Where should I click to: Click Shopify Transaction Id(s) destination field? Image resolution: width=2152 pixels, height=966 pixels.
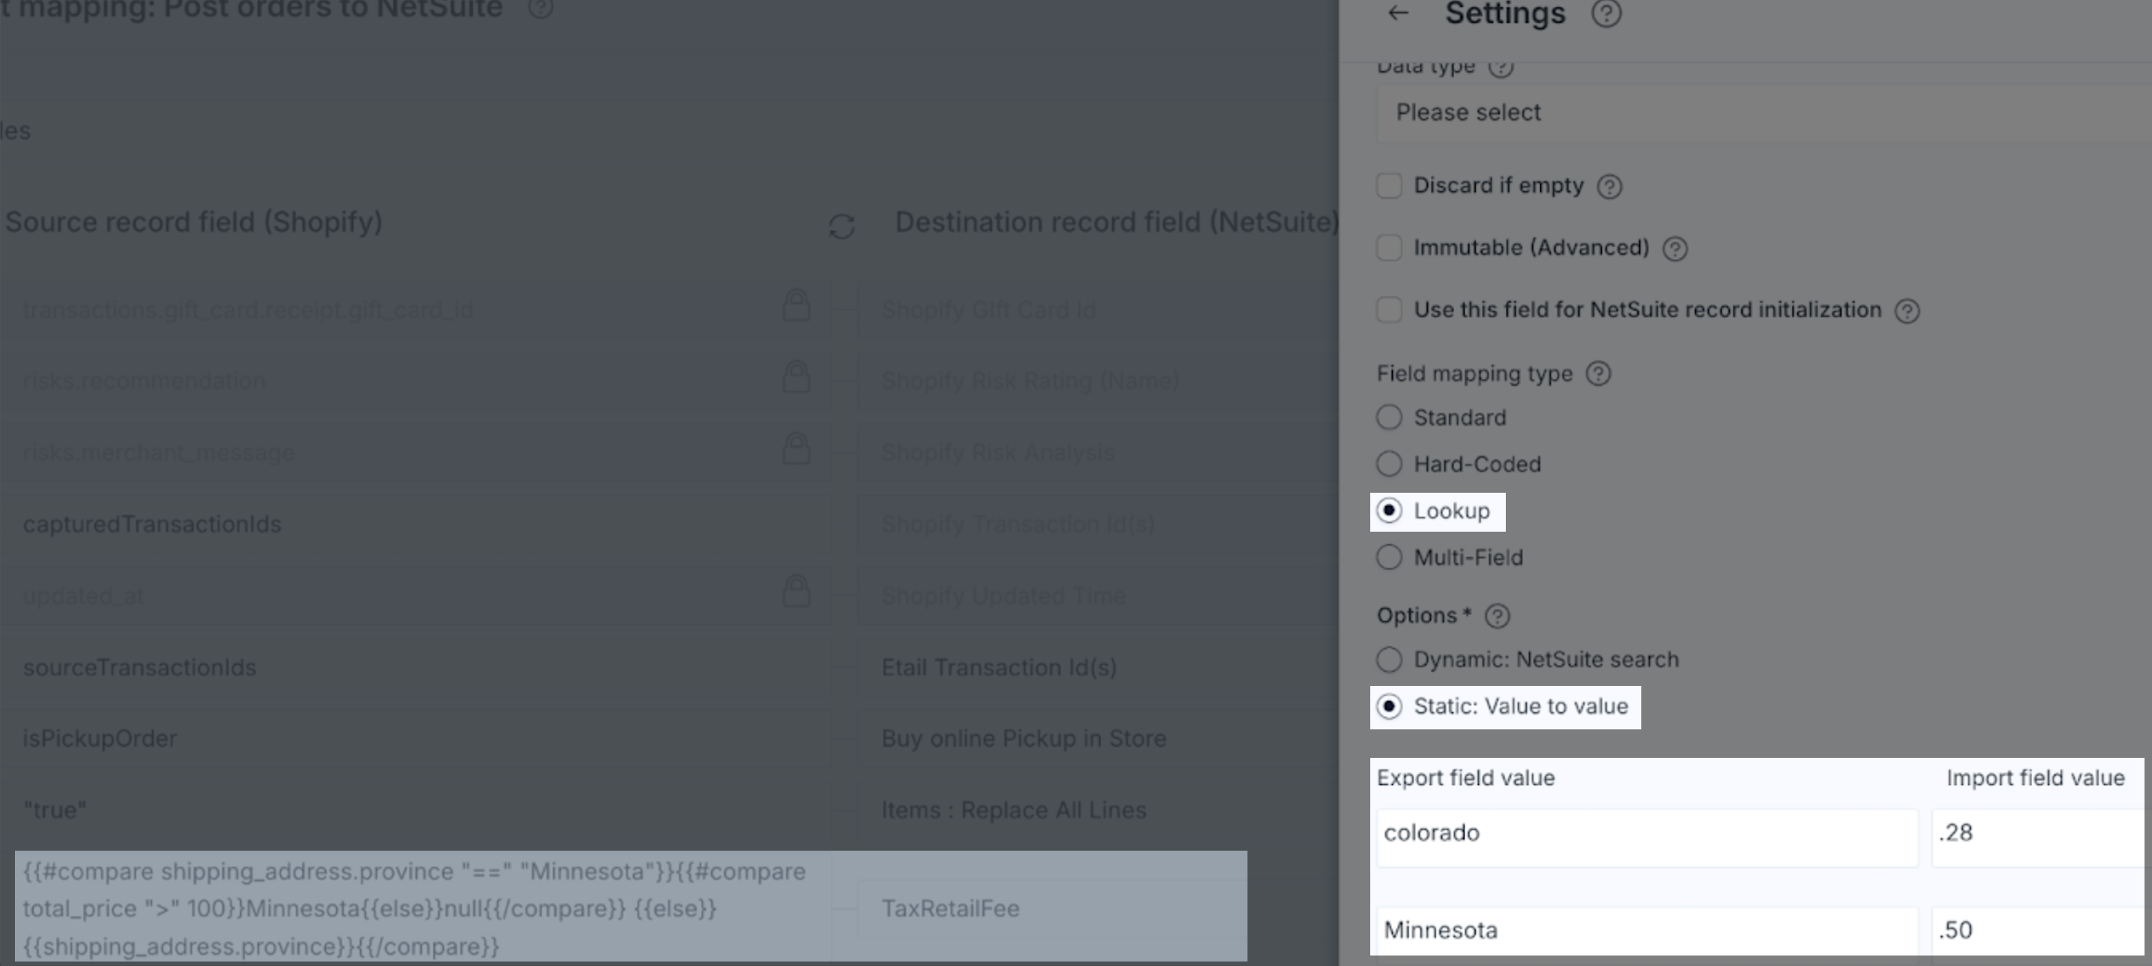pos(1098,525)
